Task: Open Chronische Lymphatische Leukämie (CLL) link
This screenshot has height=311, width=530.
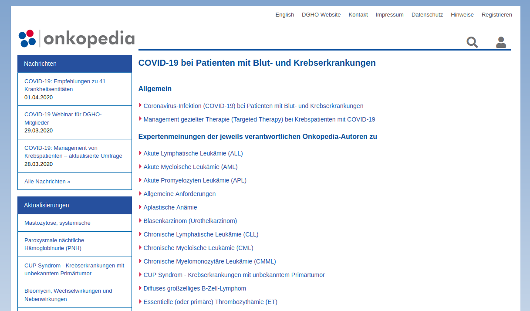Action: point(201,234)
